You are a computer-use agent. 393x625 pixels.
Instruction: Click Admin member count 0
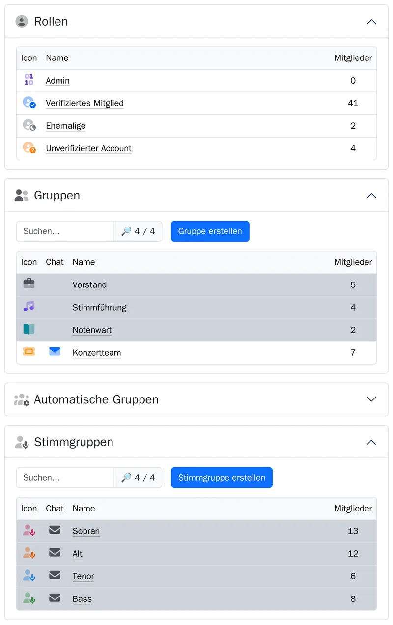click(x=353, y=81)
